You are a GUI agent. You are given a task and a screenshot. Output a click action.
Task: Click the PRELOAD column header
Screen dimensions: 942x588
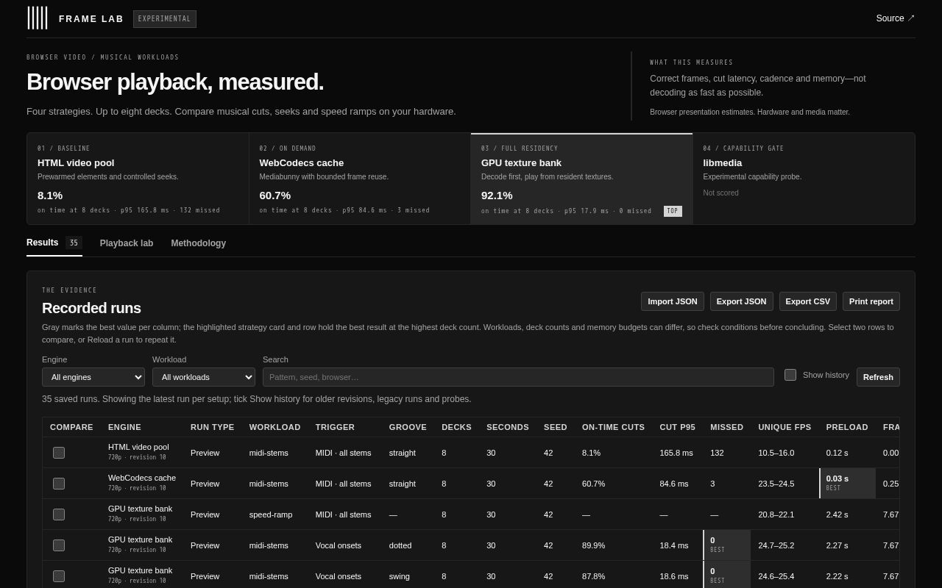point(847,427)
